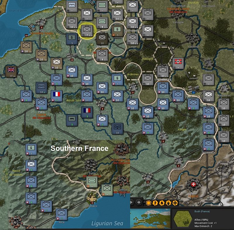Click the Calais port icon
Screen dimensions: 234x230
(x=32, y=27)
